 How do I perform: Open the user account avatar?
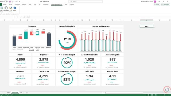click(155, 2)
